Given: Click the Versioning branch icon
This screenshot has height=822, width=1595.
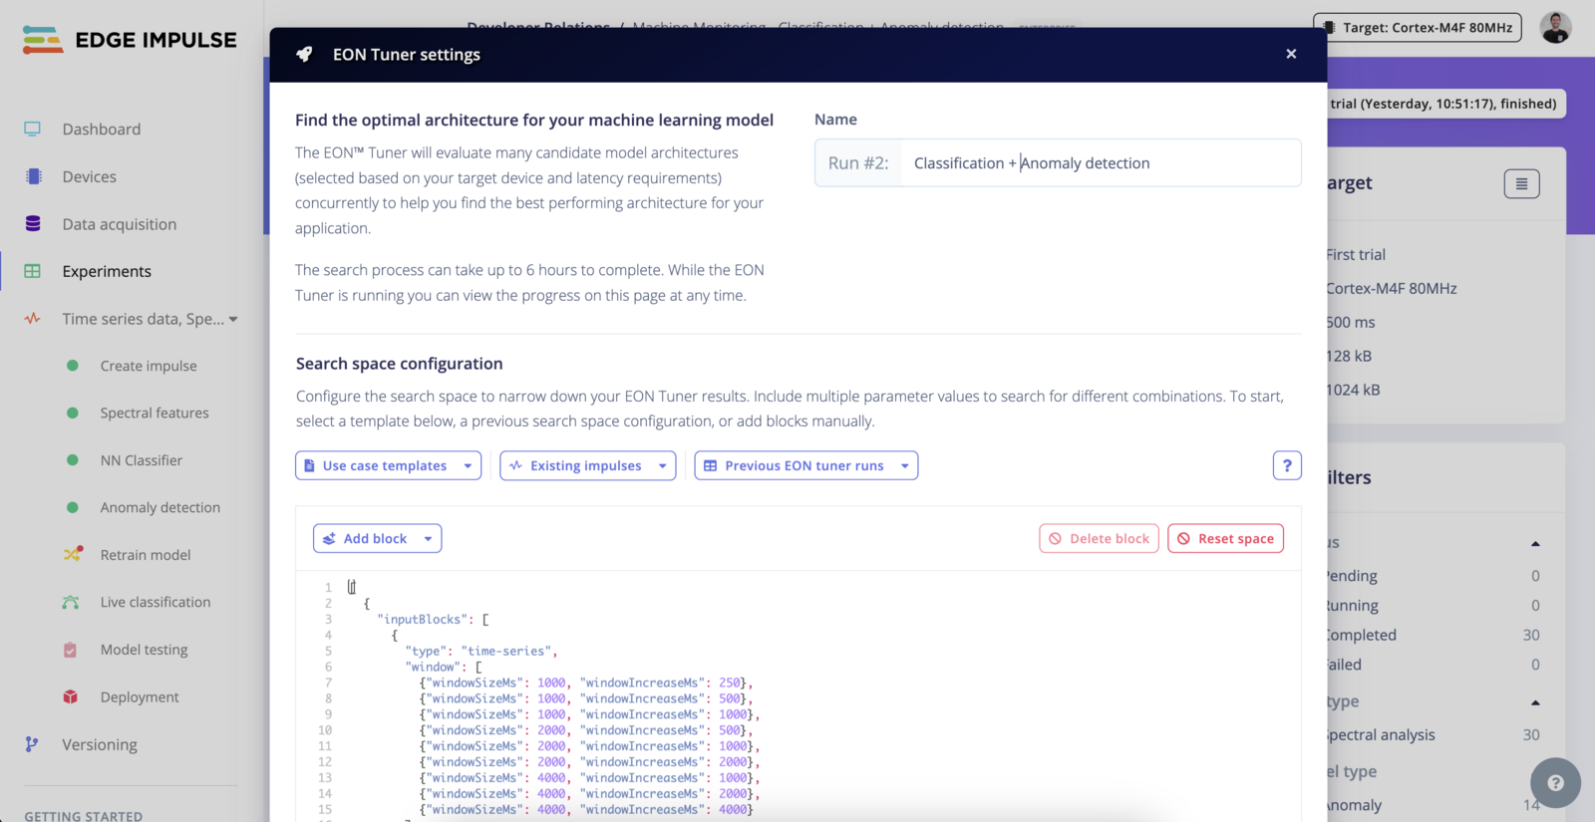Looking at the screenshot, I should point(32,744).
